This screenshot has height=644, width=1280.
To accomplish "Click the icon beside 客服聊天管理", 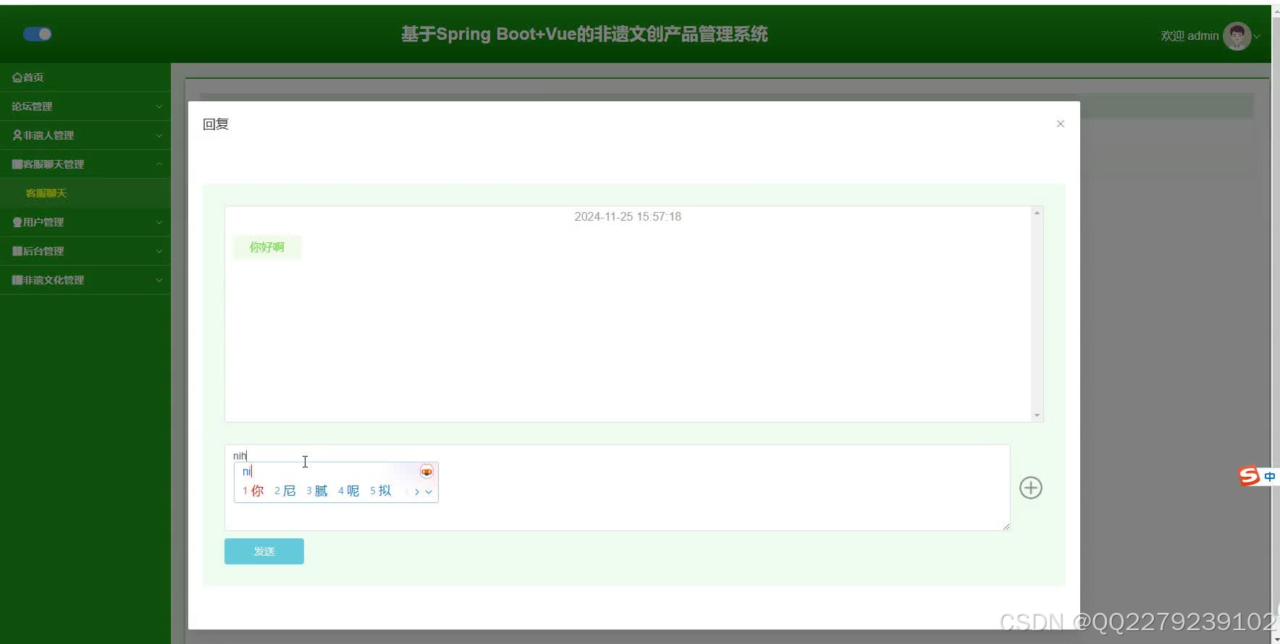I will [x=17, y=164].
